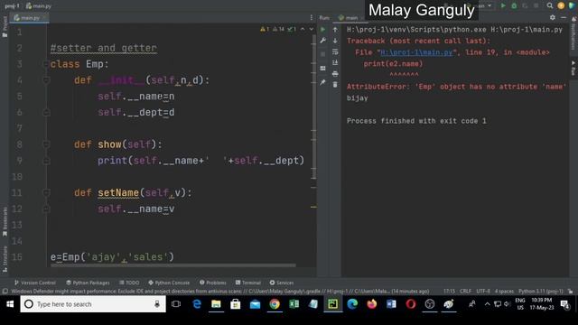Follow the H:\proj-1\main.py traceback link
This screenshot has height=325, width=578.
pyautogui.click(x=416, y=52)
